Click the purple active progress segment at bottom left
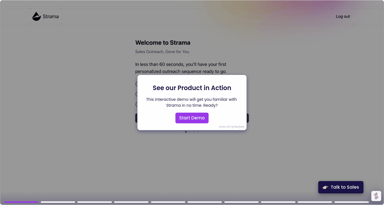 21,202
